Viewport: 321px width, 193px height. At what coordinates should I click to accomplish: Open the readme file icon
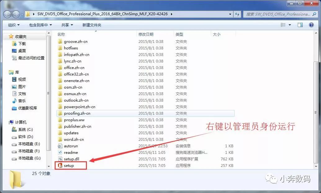point(60,152)
